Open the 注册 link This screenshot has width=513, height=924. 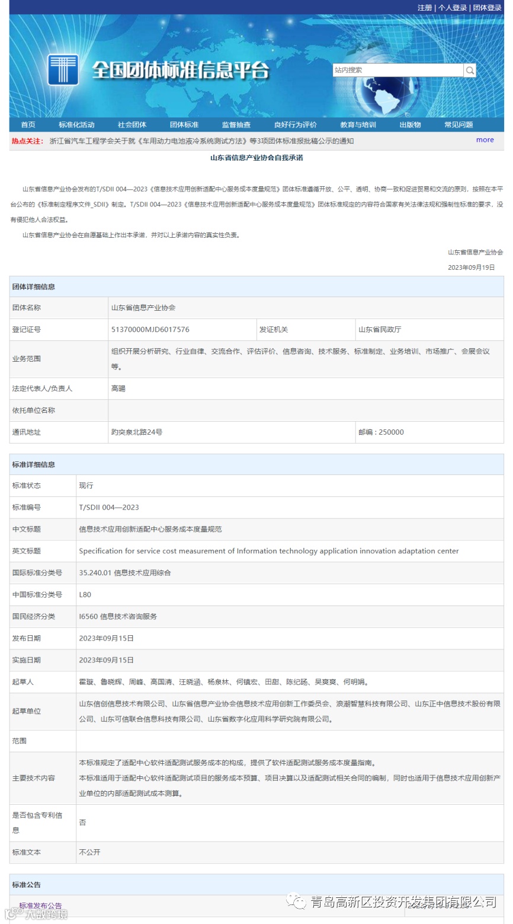click(x=425, y=8)
